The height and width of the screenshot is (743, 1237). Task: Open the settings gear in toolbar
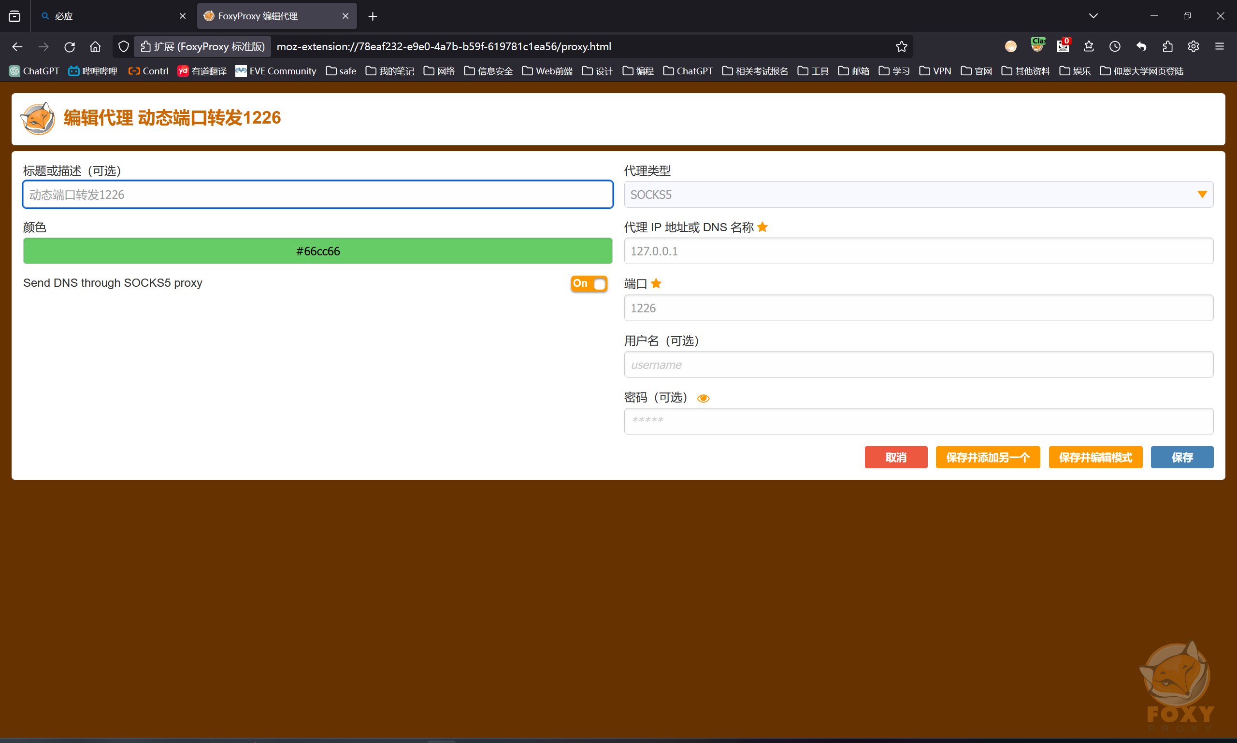pyautogui.click(x=1194, y=46)
